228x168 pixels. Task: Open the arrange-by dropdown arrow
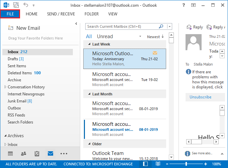tap(140, 36)
